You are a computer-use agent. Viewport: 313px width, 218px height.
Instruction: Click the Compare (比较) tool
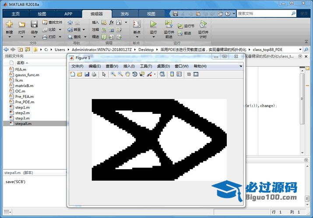(x=49, y=30)
